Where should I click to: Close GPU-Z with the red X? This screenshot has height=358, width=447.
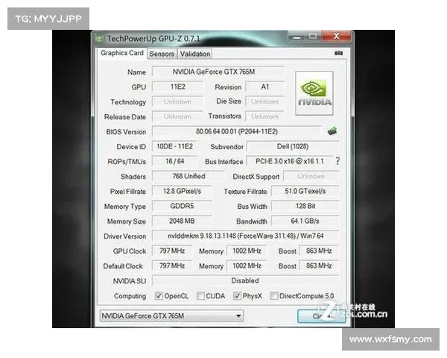tap(337, 36)
